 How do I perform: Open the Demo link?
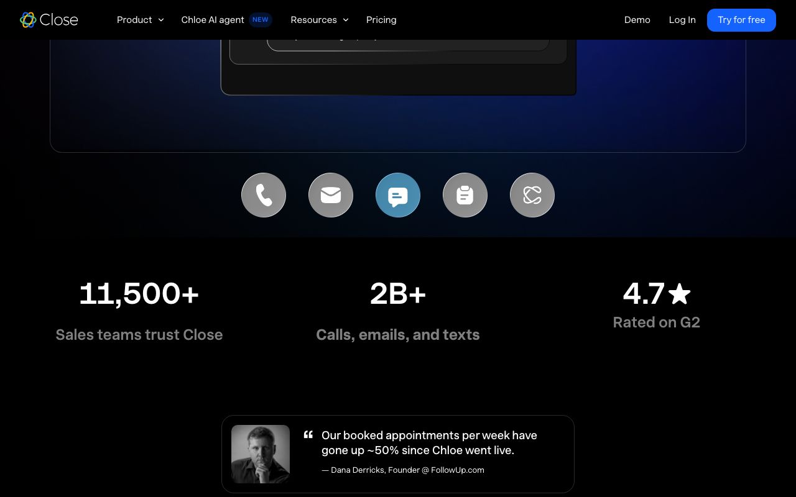click(637, 20)
